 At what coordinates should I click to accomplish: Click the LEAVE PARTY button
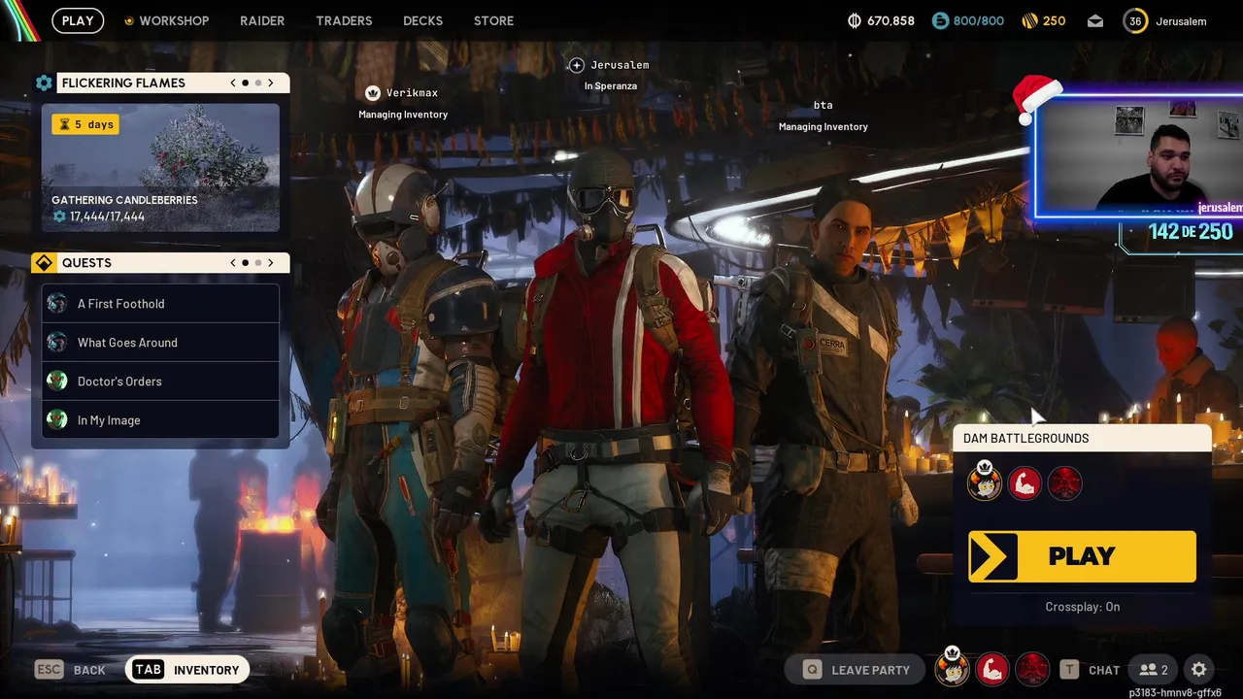(x=857, y=670)
